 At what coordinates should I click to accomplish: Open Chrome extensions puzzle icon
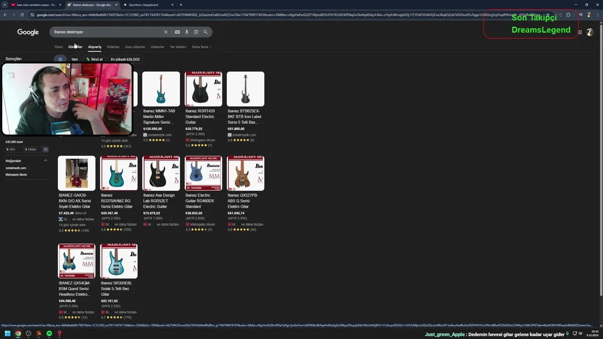568,15
